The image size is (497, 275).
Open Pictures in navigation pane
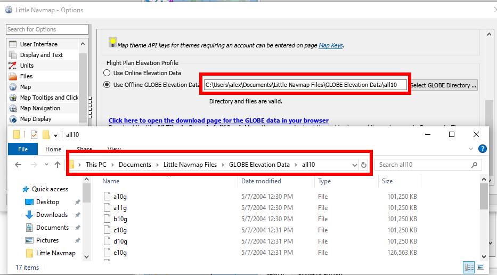coord(47,240)
